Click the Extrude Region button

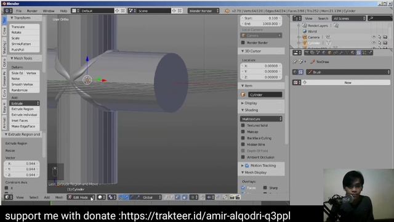pyautogui.click(x=25, y=109)
